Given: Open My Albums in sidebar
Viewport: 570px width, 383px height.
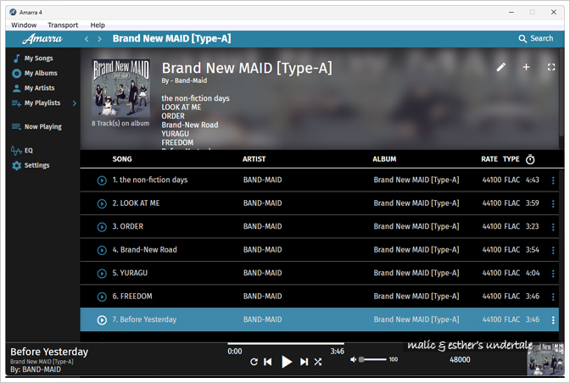Looking at the screenshot, I should click(x=35, y=73).
